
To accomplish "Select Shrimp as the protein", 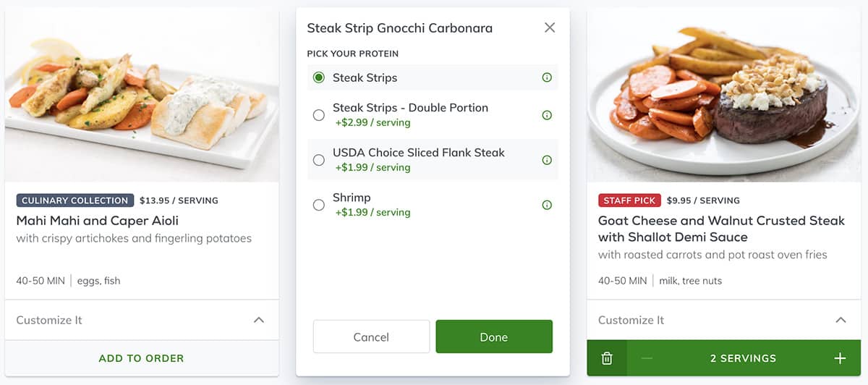I will (x=319, y=205).
